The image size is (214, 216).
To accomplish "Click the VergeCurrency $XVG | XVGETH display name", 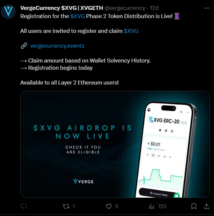I will [x=62, y=8].
